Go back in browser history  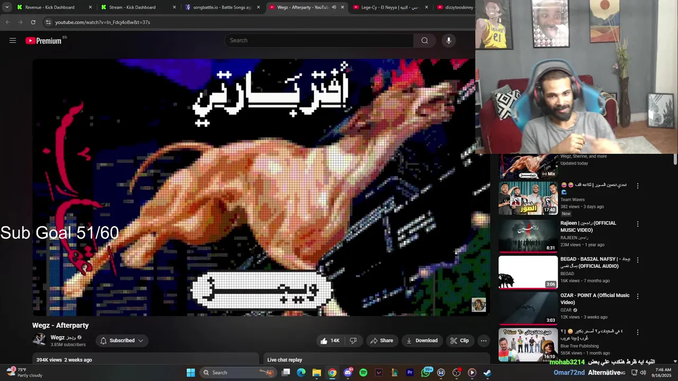7,22
